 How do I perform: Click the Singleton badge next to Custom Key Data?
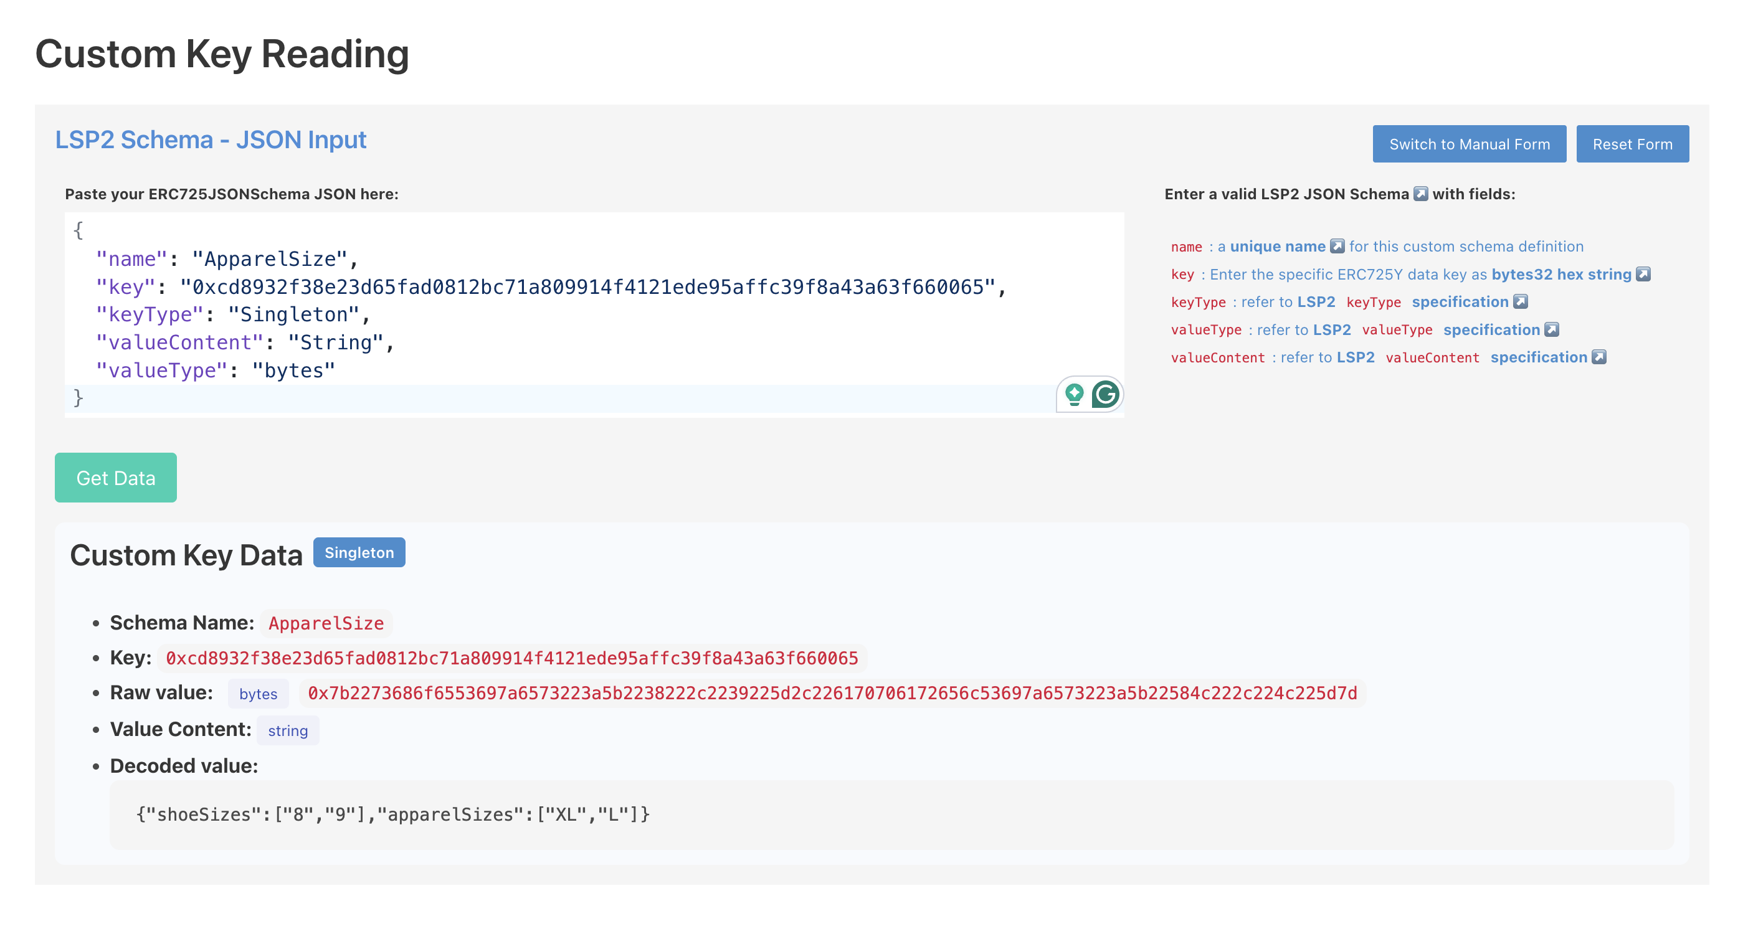point(359,552)
